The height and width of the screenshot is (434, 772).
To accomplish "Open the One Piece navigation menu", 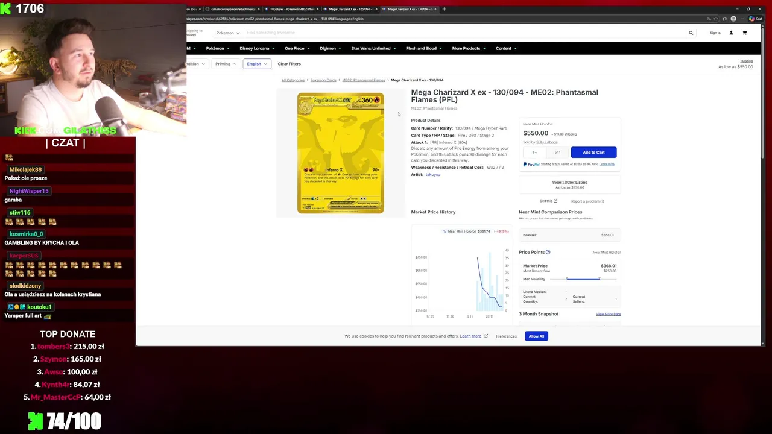I will [x=297, y=48].
